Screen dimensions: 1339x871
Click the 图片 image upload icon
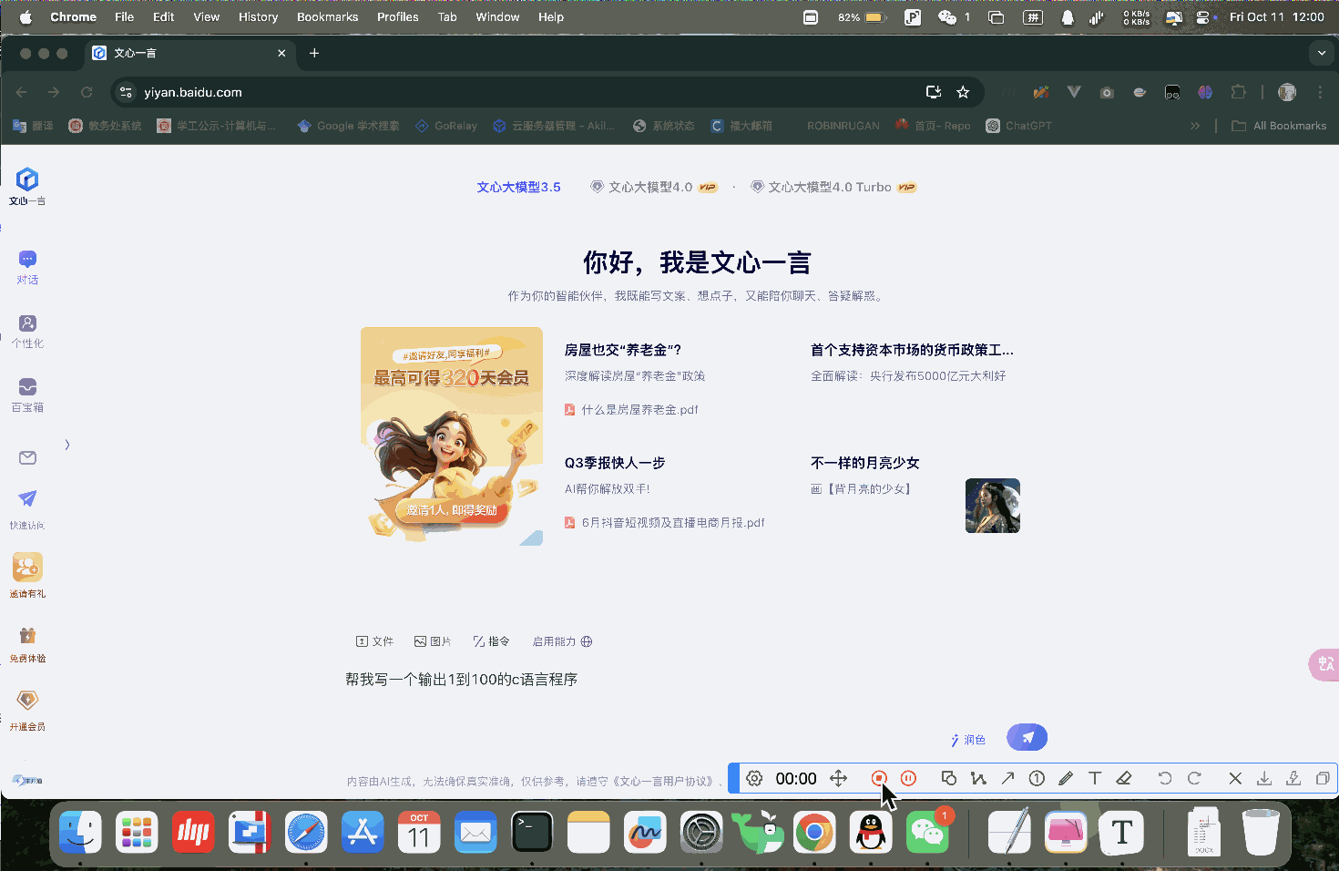pos(433,641)
